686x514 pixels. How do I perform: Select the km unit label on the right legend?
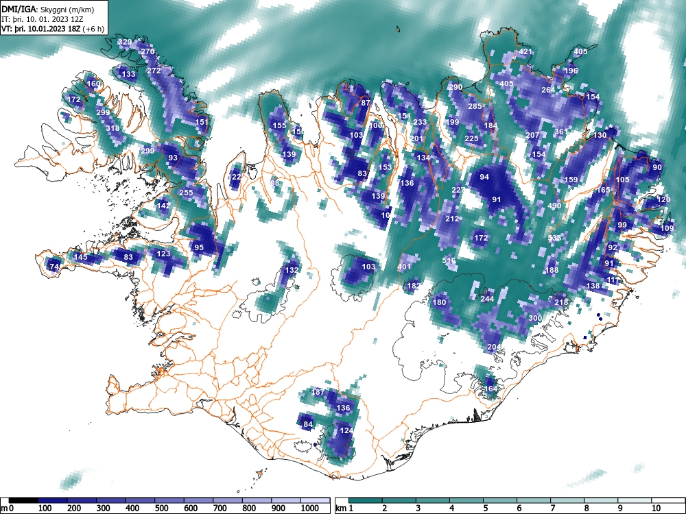coord(341,508)
